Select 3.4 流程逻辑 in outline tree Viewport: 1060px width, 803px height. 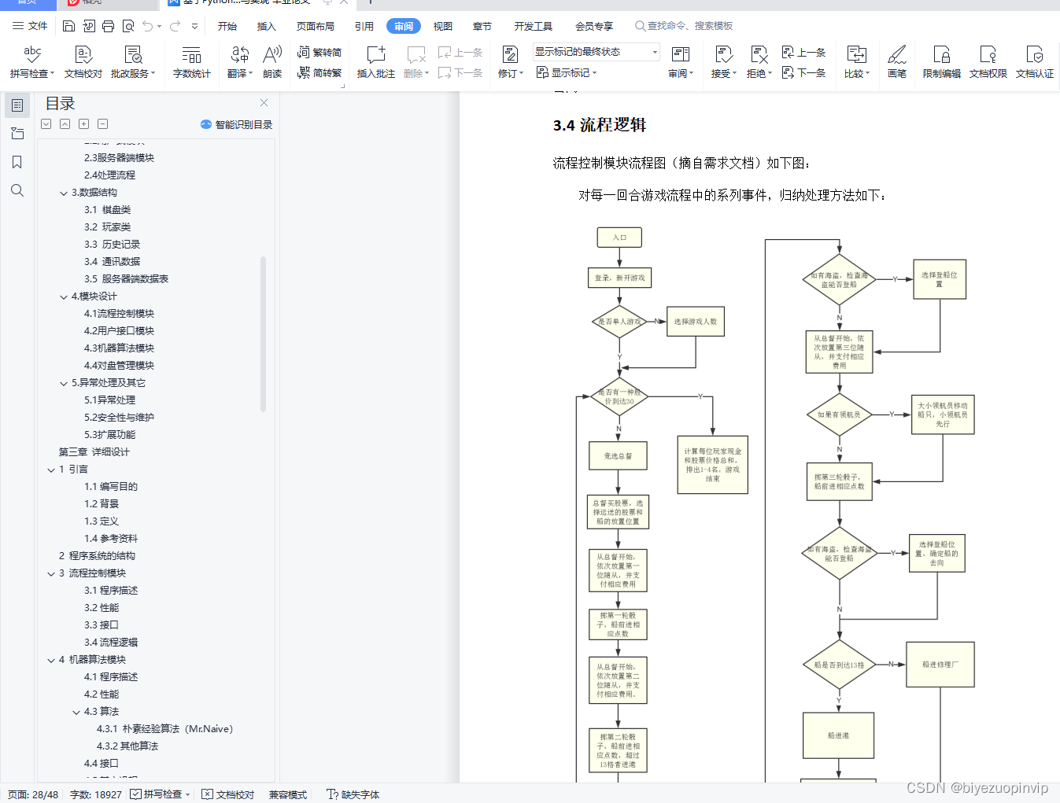tap(111, 643)
